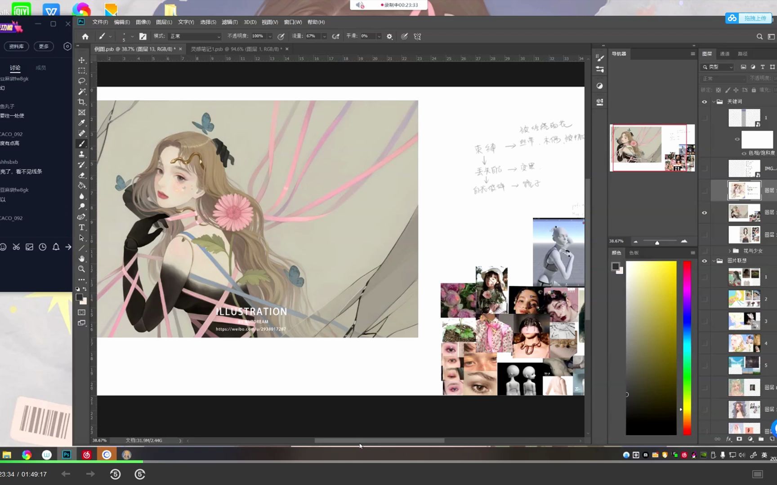Select the Lasso tool

81,81
